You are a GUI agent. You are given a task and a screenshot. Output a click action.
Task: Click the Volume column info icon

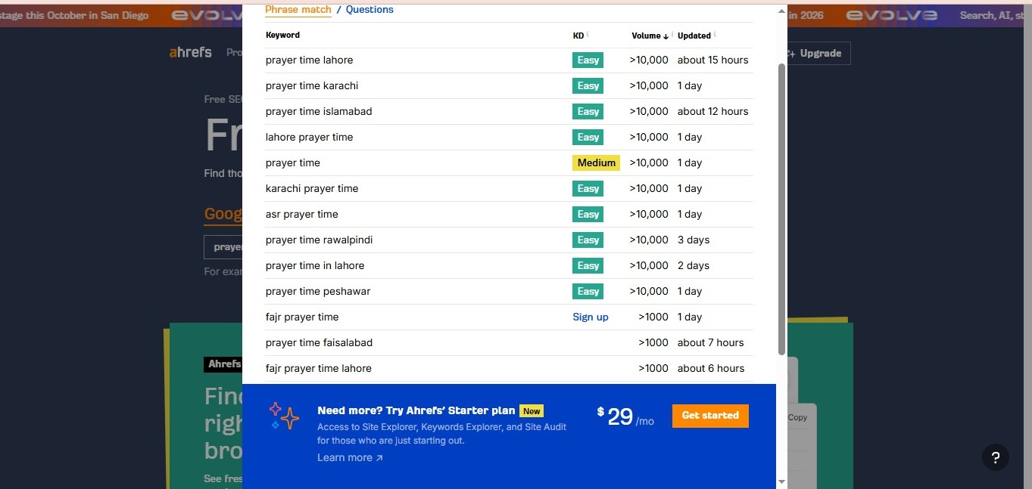[x=672, y=34]
